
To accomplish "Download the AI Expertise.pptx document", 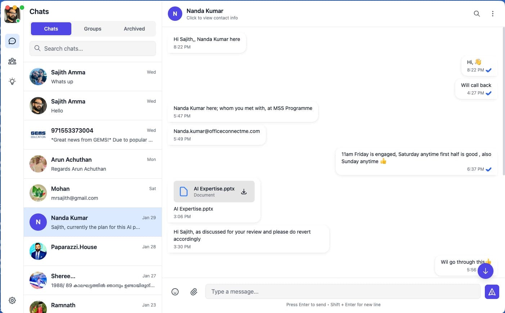I will coord(244,192).
